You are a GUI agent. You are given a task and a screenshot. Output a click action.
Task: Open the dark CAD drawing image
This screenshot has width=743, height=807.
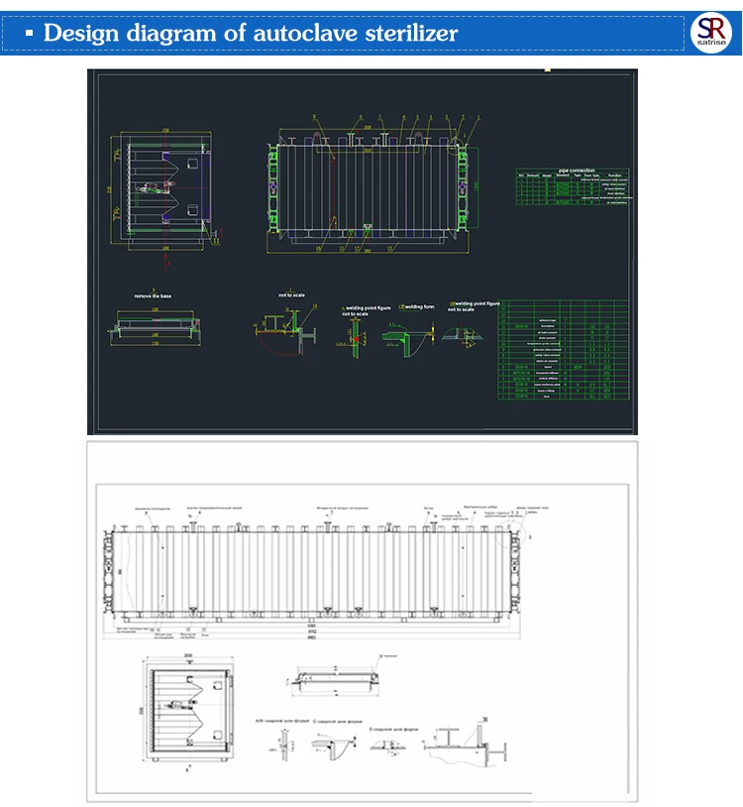(x=363, y=252)
